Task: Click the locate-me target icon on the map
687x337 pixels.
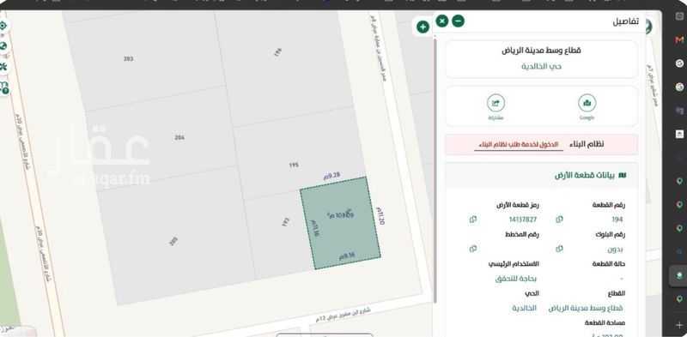Action: 3,26
